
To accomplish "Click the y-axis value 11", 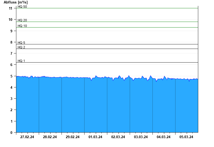I will tap(10, 9).
